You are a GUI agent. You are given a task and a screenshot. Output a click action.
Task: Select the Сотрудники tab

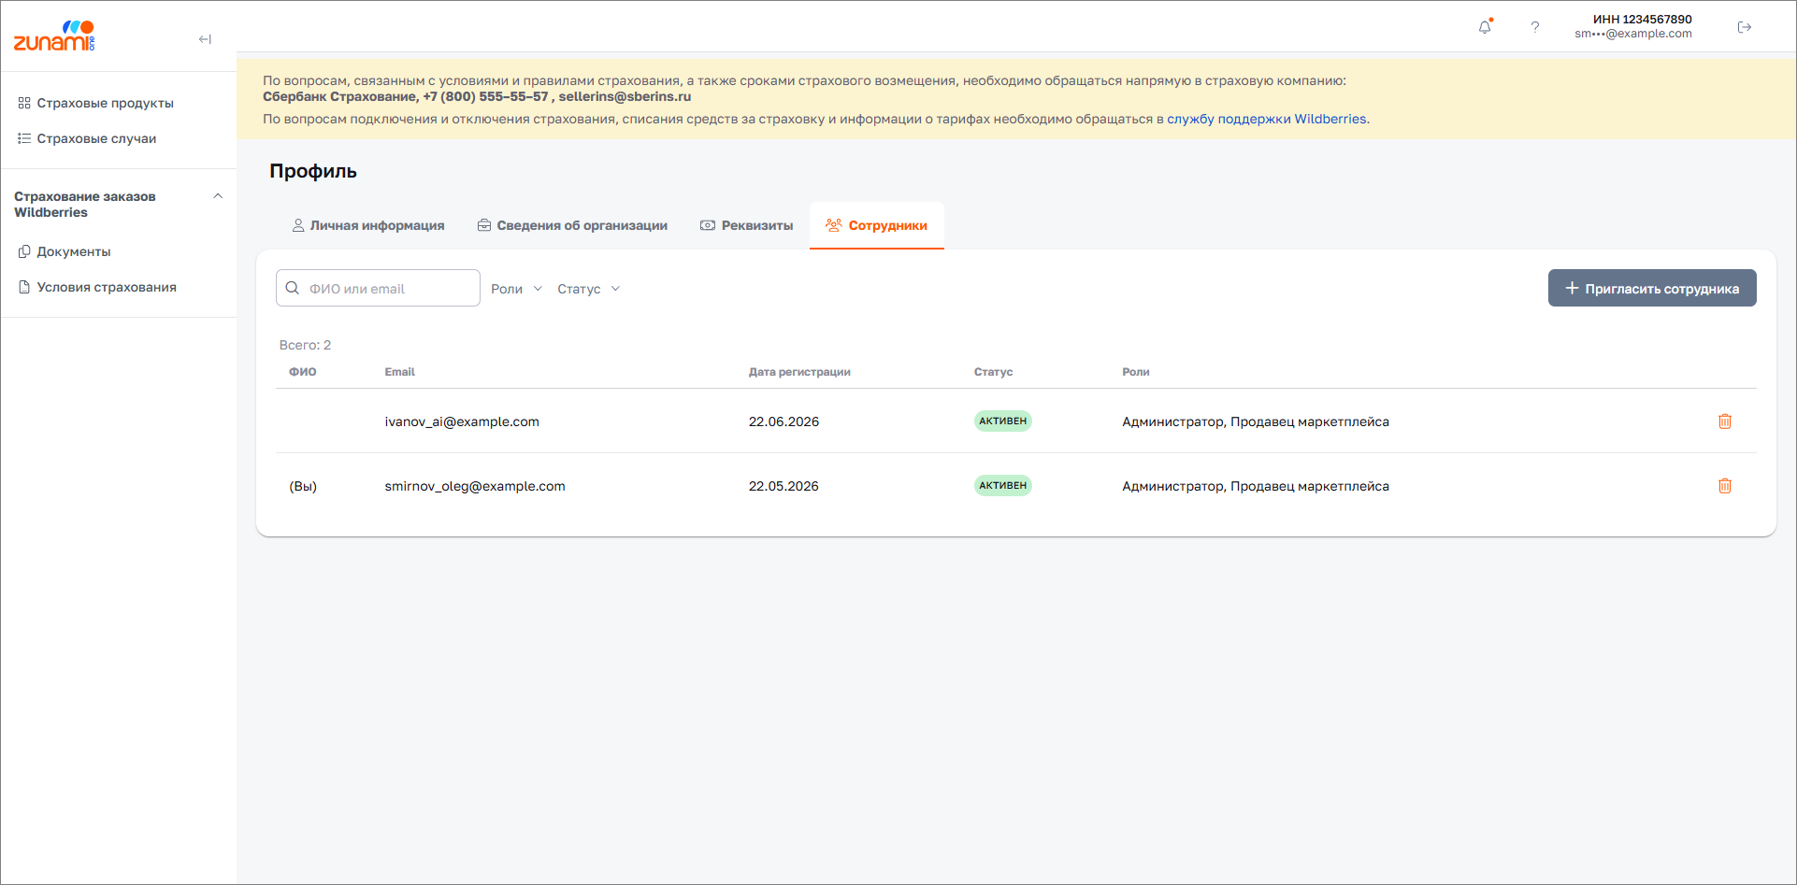pyautogui.click(x=877, y=225)
